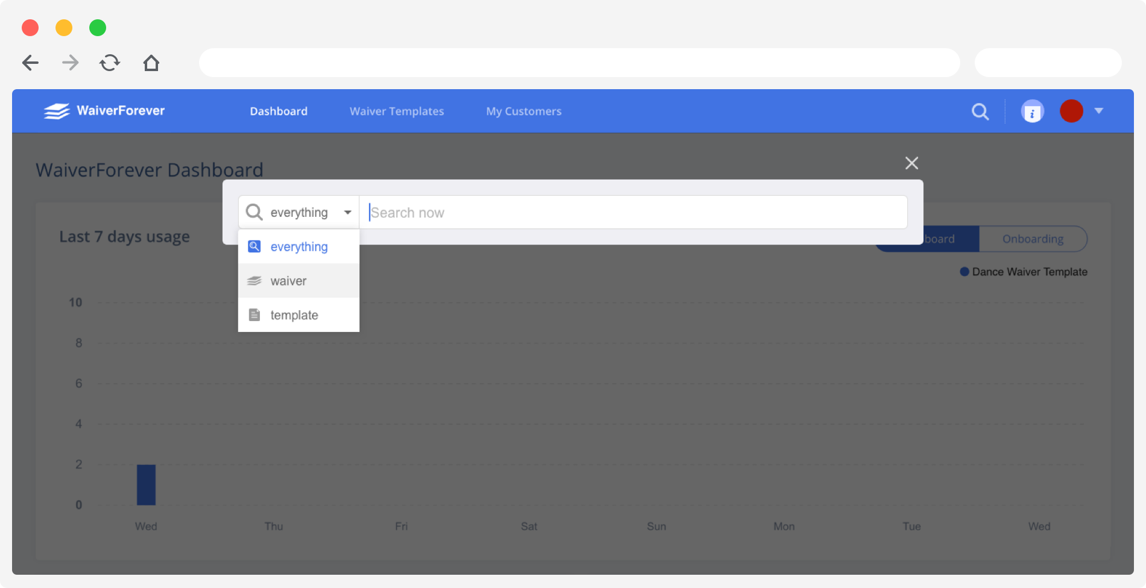Screen dimensions: 1146x588
Task: Click the browser refresh icon
Action: (110, 63)
